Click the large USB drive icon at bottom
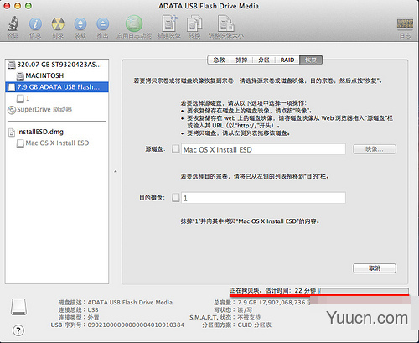Screen dimensions: 419x343 point(18,307)
